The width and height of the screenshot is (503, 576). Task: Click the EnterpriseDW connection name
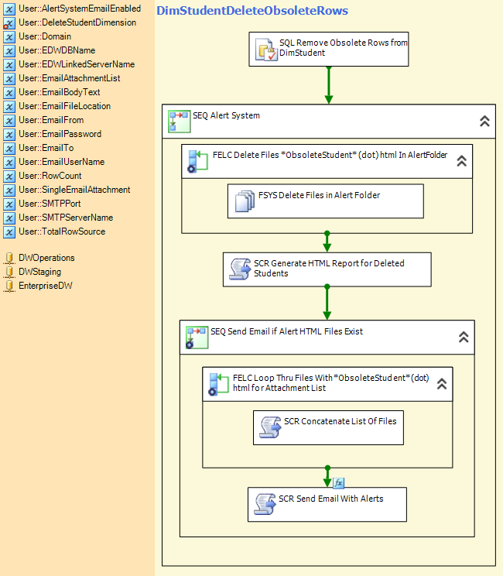[x=46, y=286]
